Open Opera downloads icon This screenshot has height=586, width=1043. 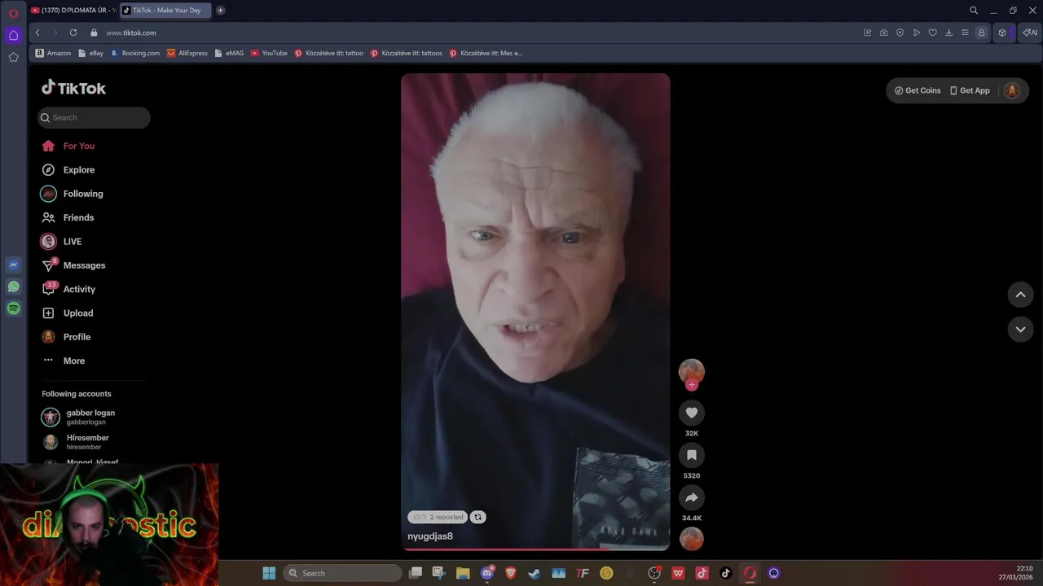tap(949, 33)
